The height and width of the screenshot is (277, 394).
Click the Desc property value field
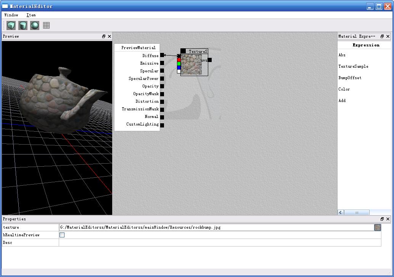[220, 243]
